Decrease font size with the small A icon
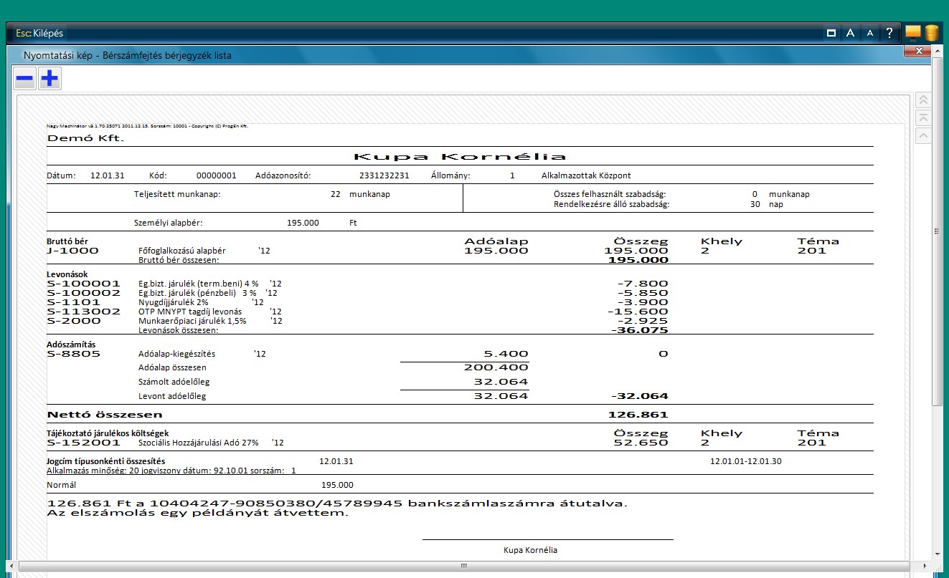The height and width of the screenshot is (578, 949). (870, 33)
